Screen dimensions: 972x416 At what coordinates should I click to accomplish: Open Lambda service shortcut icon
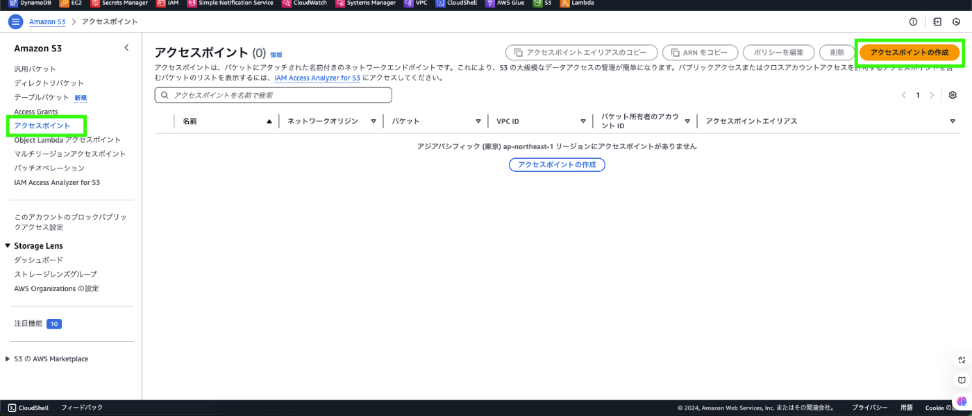point(564,3)
